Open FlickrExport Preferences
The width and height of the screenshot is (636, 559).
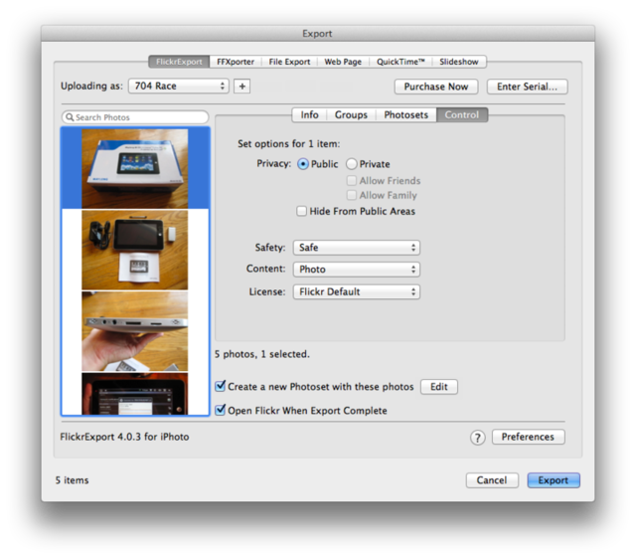pyautogui.click(x=528, y=437)
